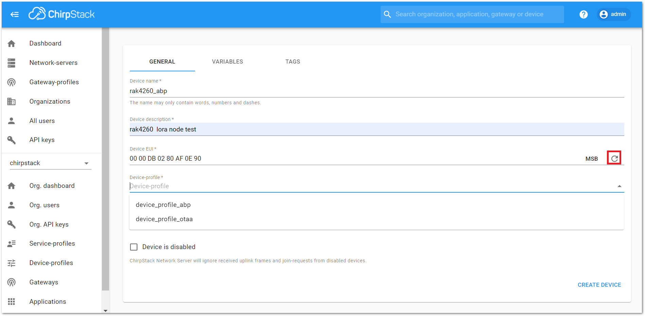Click the Device name input field

pos(377,91)
